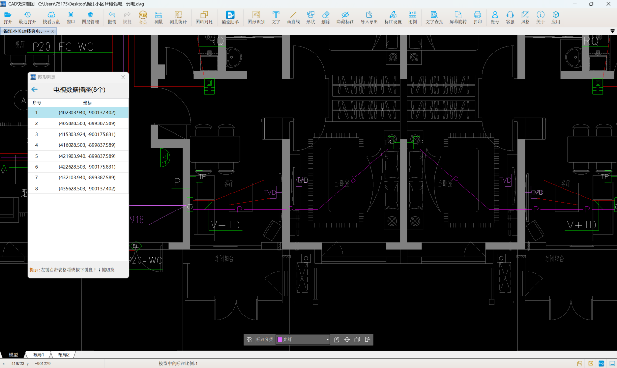
Task: Switch to the 模型 tab
Action: pyautogui.click(x=13, y=355)
